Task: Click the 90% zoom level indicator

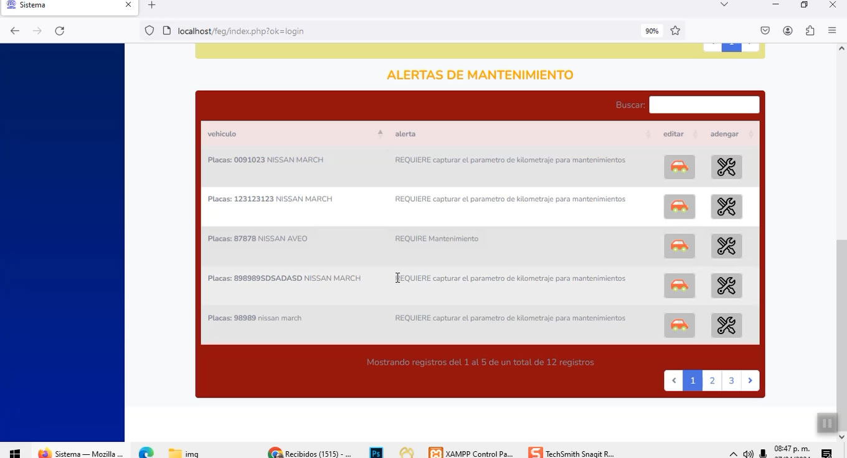Action: pyautogui.click(x=651, y=30)
